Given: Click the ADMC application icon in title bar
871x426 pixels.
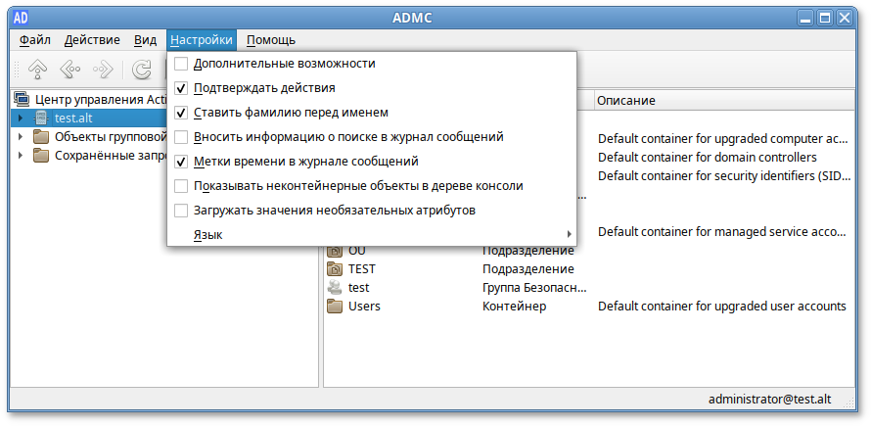Looking at the screenshot, I should [22, 18].
